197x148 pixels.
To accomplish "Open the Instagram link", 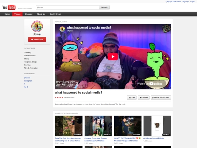I will (28, 81).
